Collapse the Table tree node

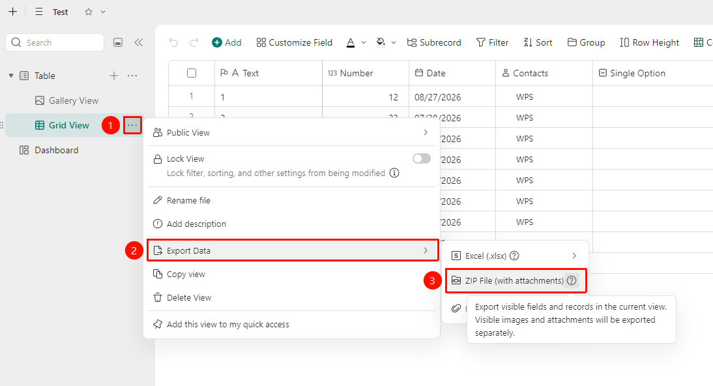pos(11,76)
